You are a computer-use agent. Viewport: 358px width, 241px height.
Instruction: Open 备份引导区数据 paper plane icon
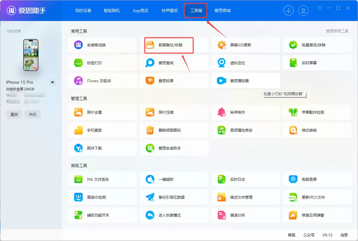tap(150, 197)
